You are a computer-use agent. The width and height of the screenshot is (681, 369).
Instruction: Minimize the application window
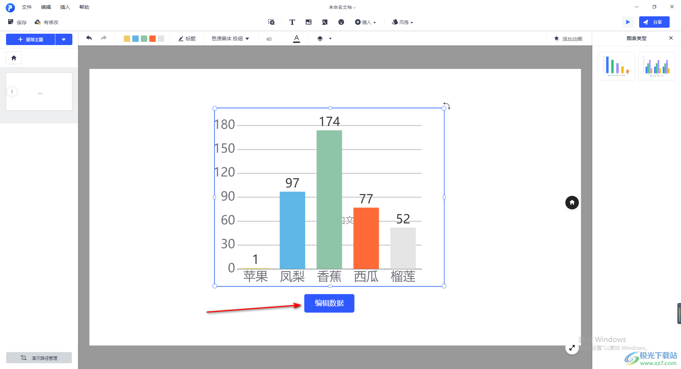[637, 7]
